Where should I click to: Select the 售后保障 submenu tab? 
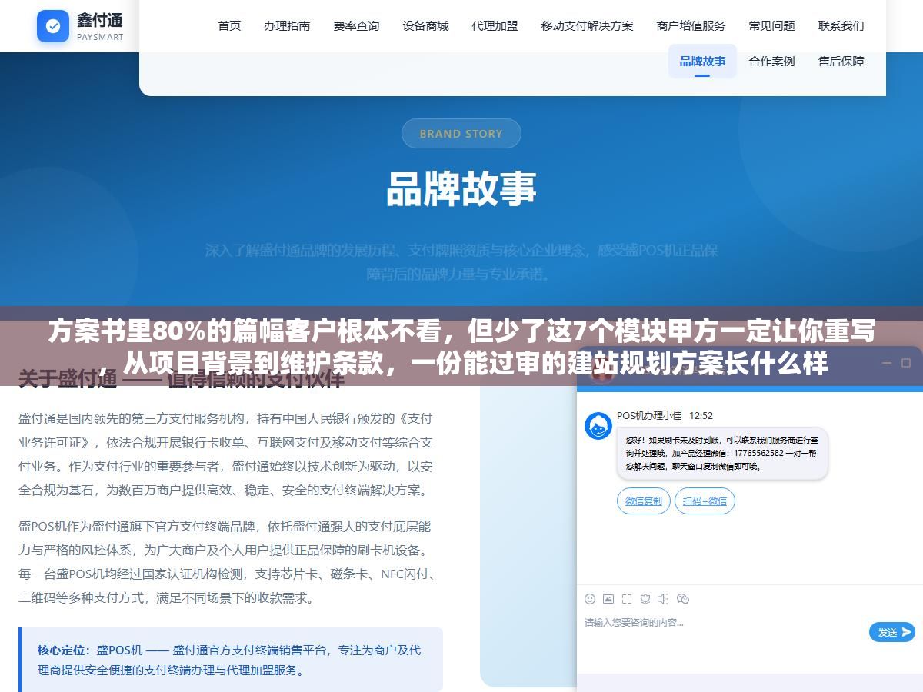841,62
